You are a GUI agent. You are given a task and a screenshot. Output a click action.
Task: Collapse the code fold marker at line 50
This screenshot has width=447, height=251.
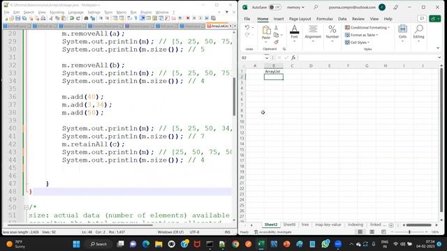click(26, 208)
